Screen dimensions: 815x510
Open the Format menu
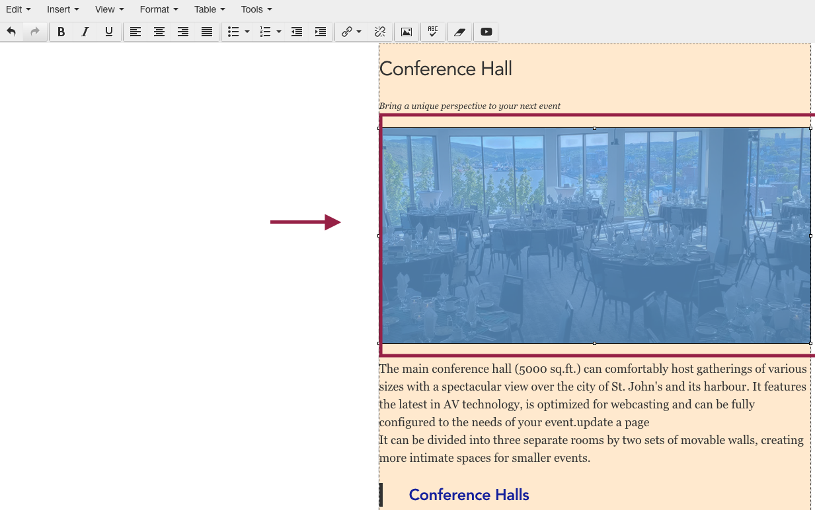coord(159,9)
